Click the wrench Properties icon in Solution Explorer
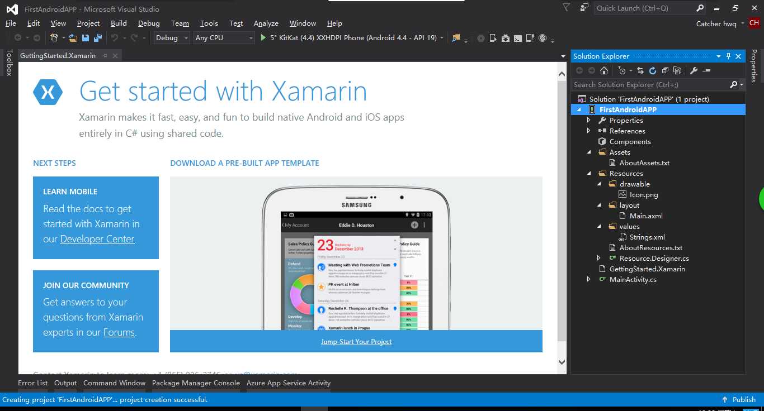The width and height of the screenshot is (764, 411). point(694,70)
